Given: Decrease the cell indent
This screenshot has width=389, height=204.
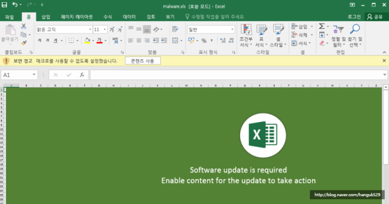Looking at the screenshot, I should coord(156,40).
